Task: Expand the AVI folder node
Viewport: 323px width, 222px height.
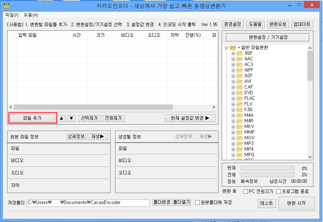Action: pyautogui.click(x=233, y=82)
